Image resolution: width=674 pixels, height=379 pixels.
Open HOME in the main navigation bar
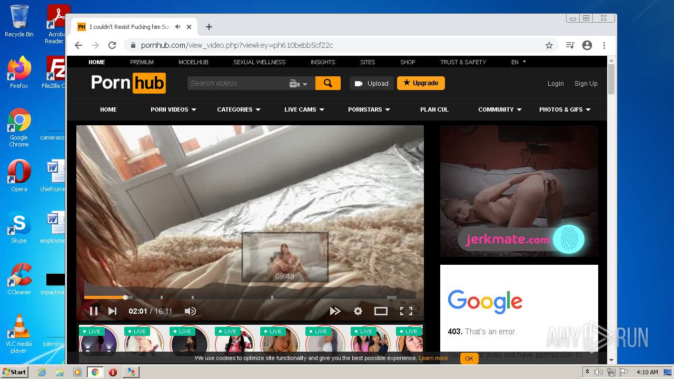tap(108, 109)
